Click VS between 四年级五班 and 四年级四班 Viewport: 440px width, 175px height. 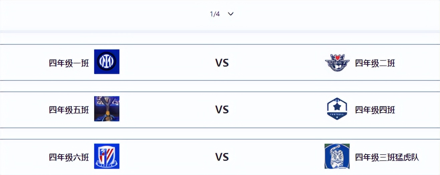click(222, 110)
